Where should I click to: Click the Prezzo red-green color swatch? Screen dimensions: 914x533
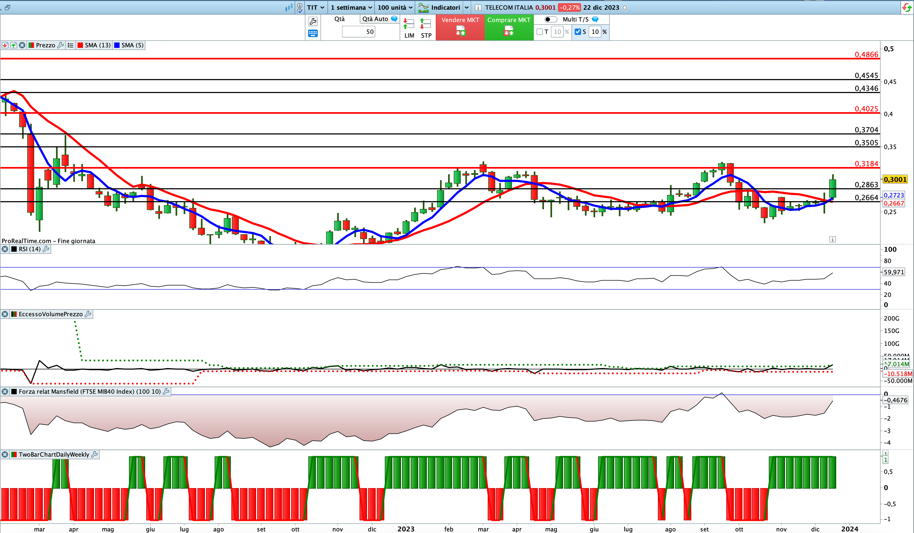[31, 45]
